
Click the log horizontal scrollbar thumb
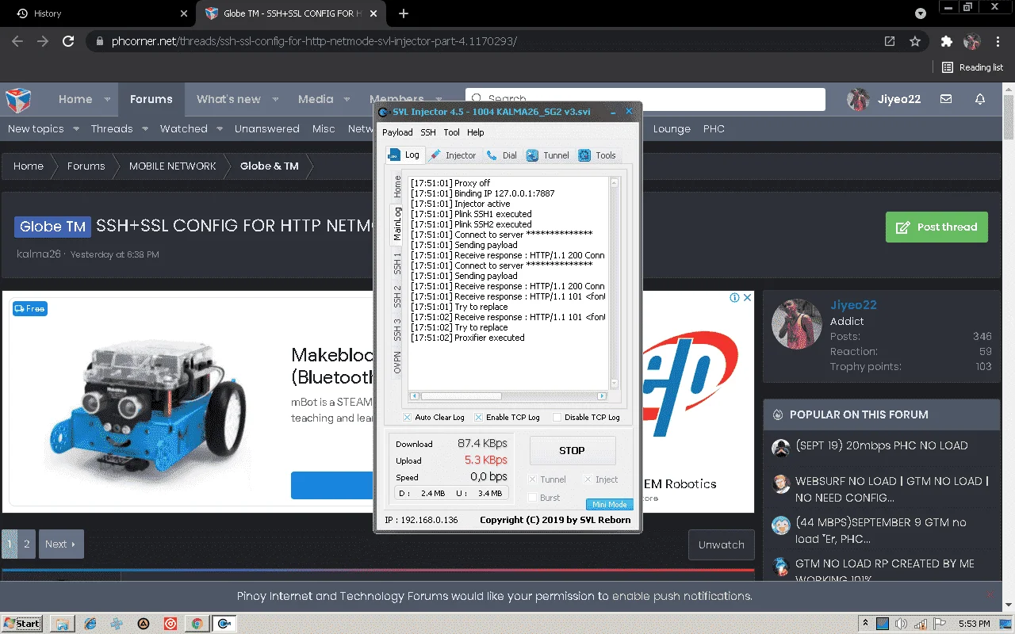pos(462,395)
